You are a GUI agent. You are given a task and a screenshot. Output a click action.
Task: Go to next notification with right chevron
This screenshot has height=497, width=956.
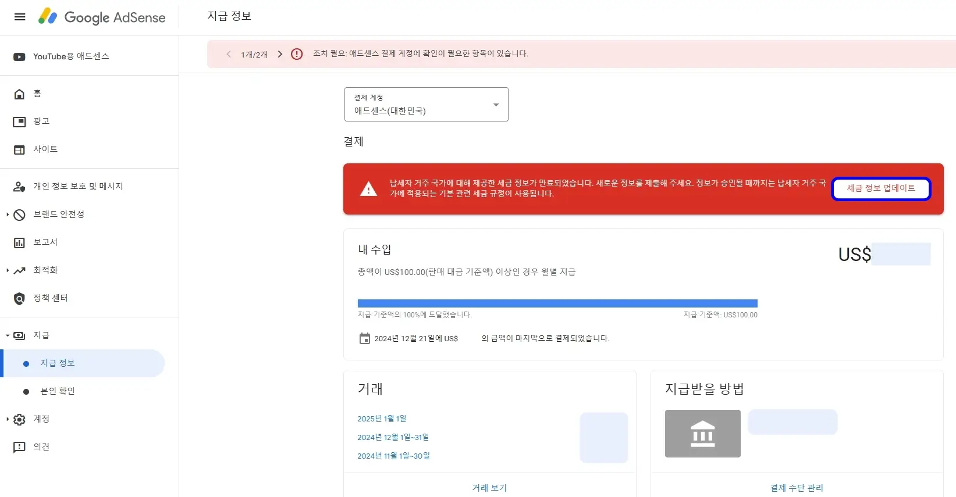280,54
